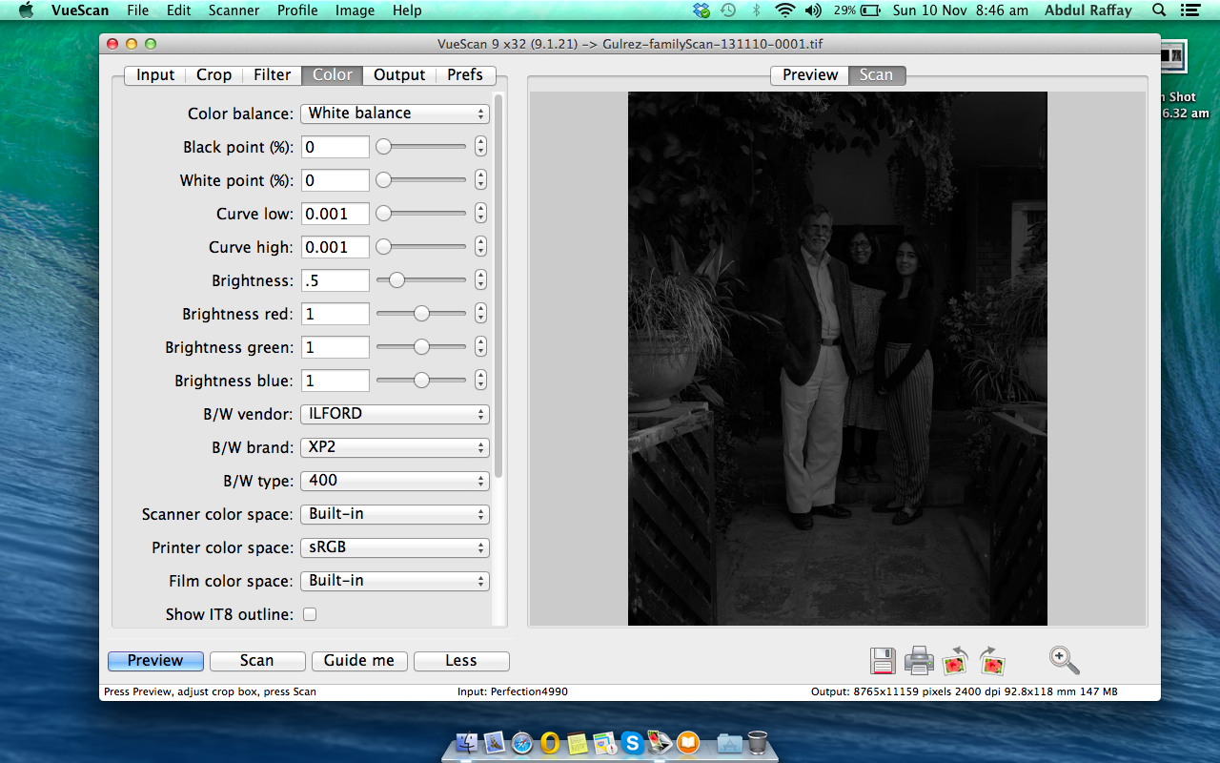Open the B/W type dropdown
Screen dimensions: 1220x763
[395, 481]
